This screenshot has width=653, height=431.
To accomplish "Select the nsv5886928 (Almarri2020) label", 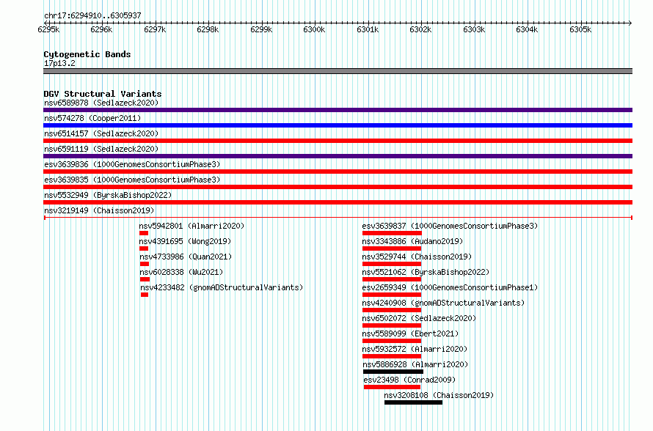I will point(415,364).
